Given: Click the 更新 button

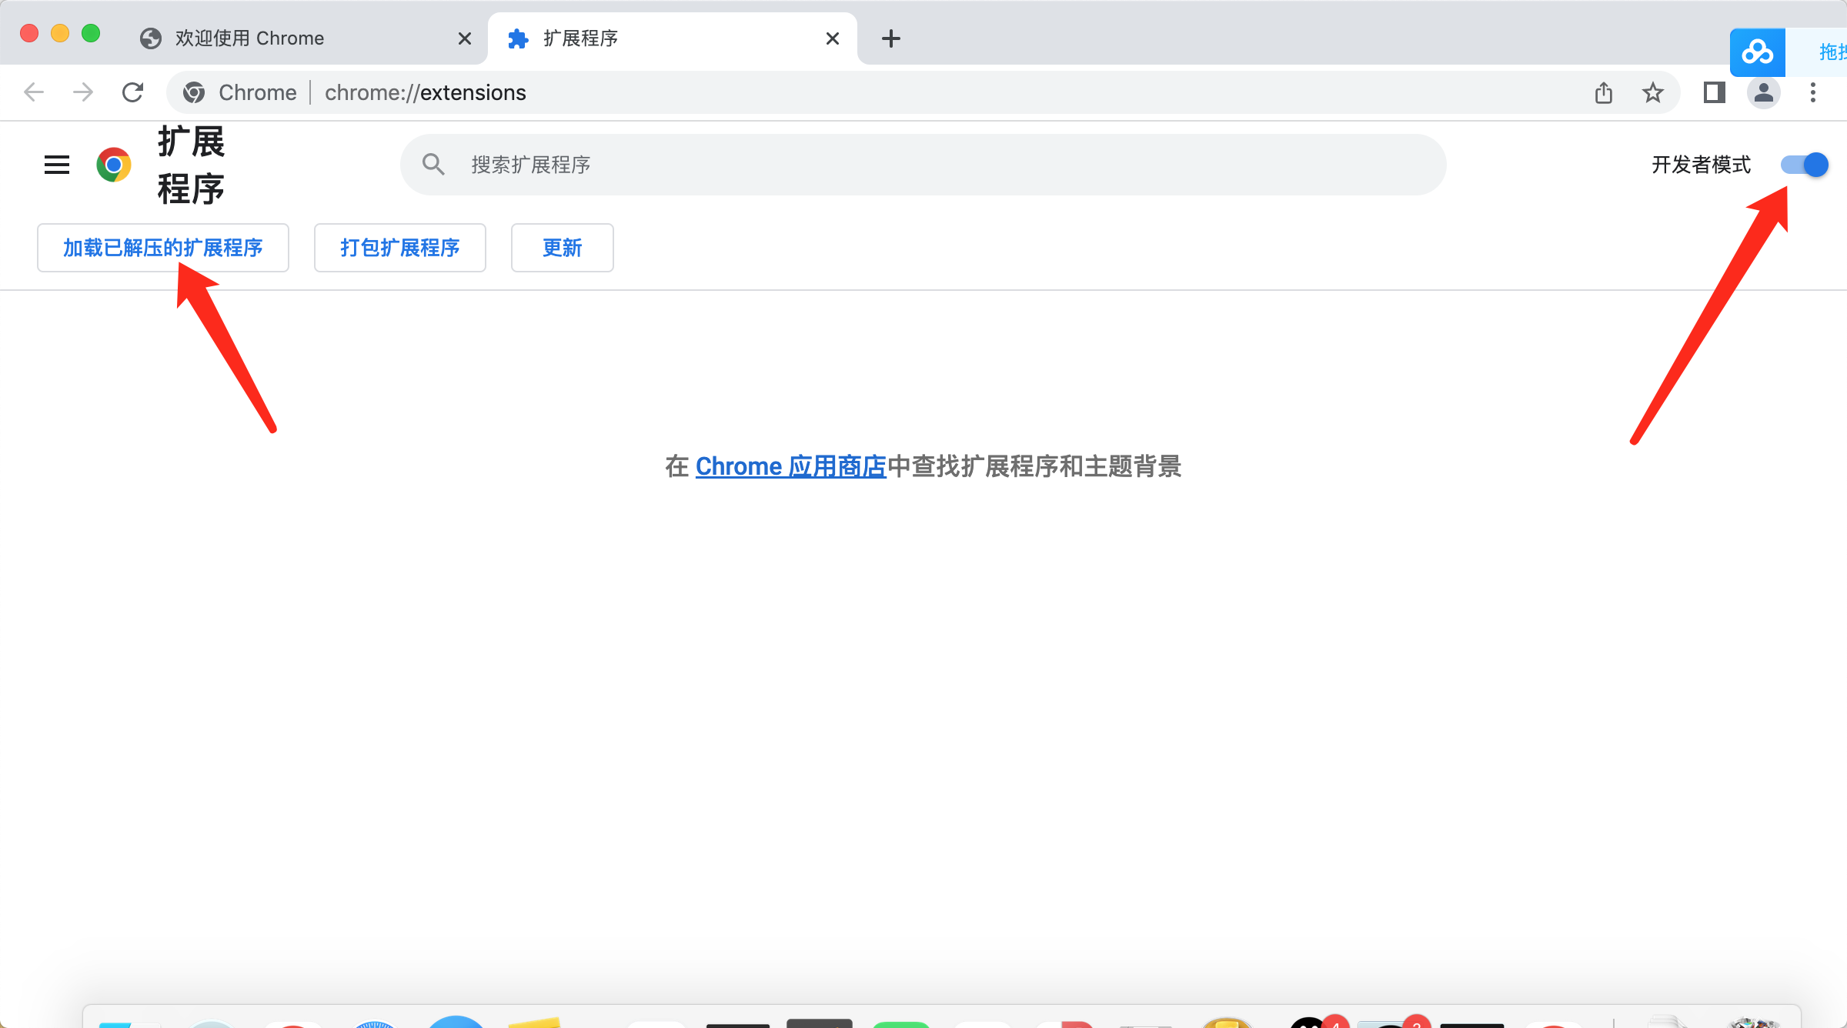Looking at the screenshot, I should [x=562, y=248].
